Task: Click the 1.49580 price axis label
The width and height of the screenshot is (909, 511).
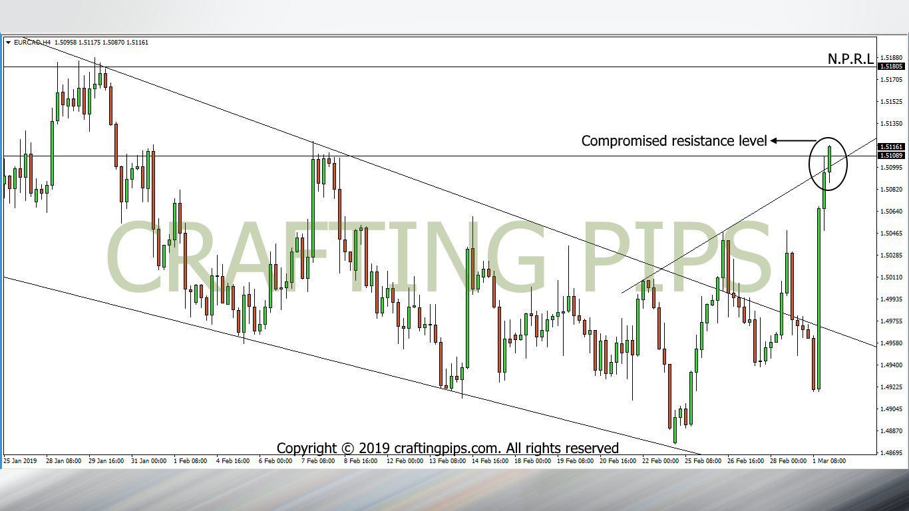Action: point(891,343)
